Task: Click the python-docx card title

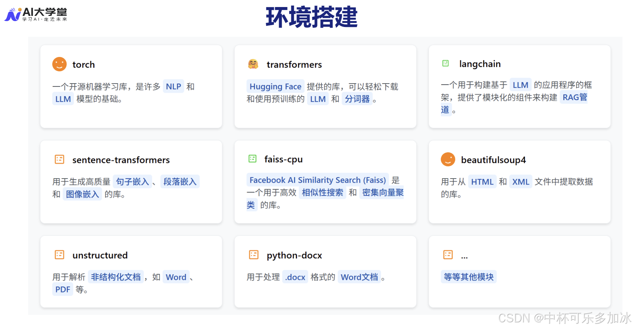Action: (294, 256)
